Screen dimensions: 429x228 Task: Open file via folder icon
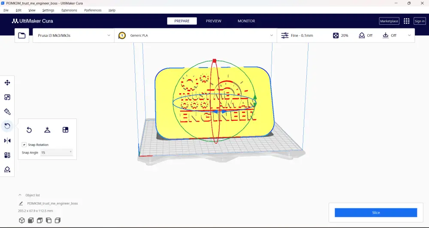(21, 36)
